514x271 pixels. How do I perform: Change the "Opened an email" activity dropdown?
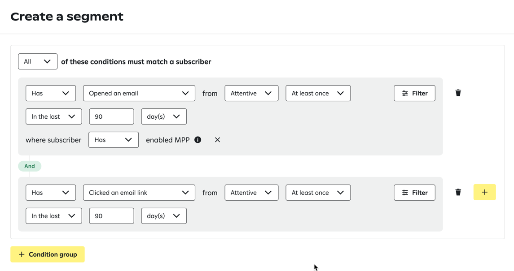[x=139, y=93]
